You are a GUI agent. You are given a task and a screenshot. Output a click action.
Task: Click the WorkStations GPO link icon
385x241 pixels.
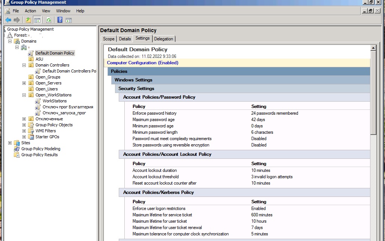pyautogui.click(x=38, y=101)
